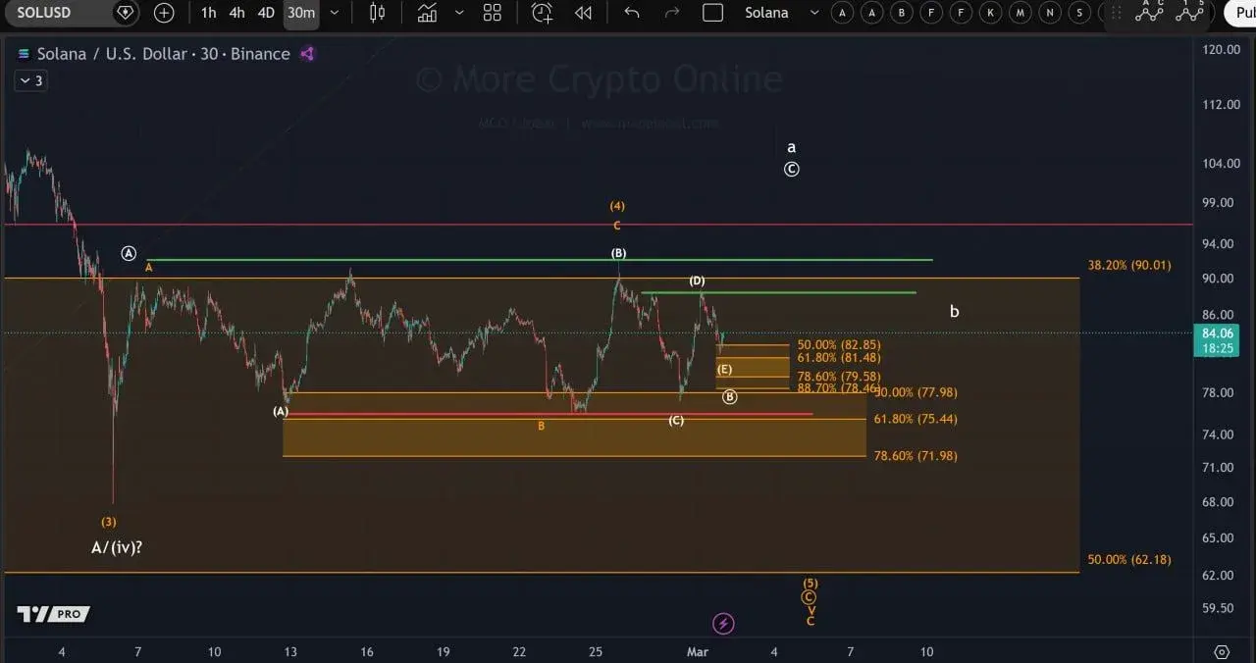Viewport: 1256px width, 663px height.
Task: Click the Redo arrow icon
Action: click(x=673, y=13)
